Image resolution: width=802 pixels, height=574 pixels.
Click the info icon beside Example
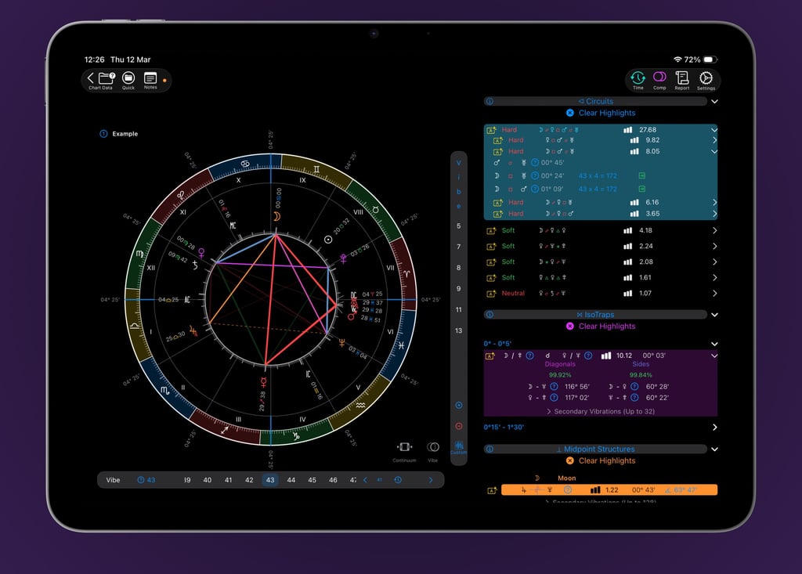103,134
